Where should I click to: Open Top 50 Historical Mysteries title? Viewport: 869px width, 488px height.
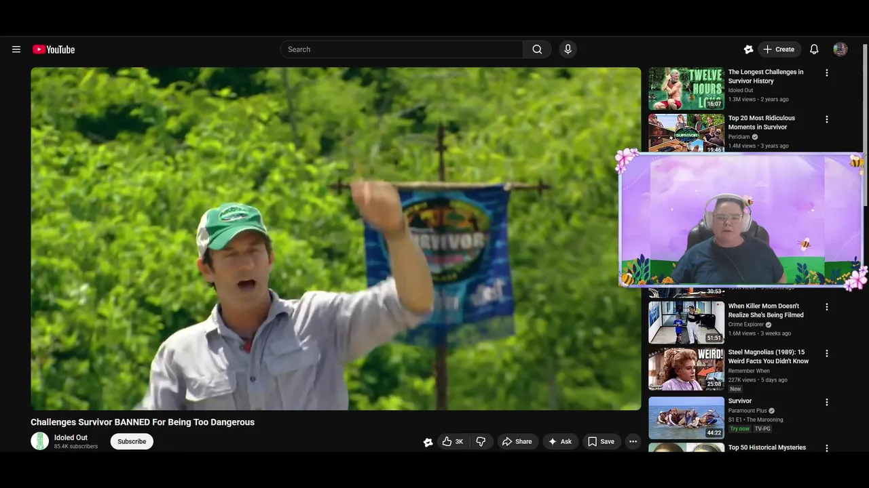pyautogui.click(x=767, y=447)
